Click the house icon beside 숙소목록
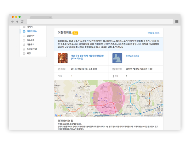Viewport: 189px width, 142px height. pyautogui.click(x=24, y=40)
